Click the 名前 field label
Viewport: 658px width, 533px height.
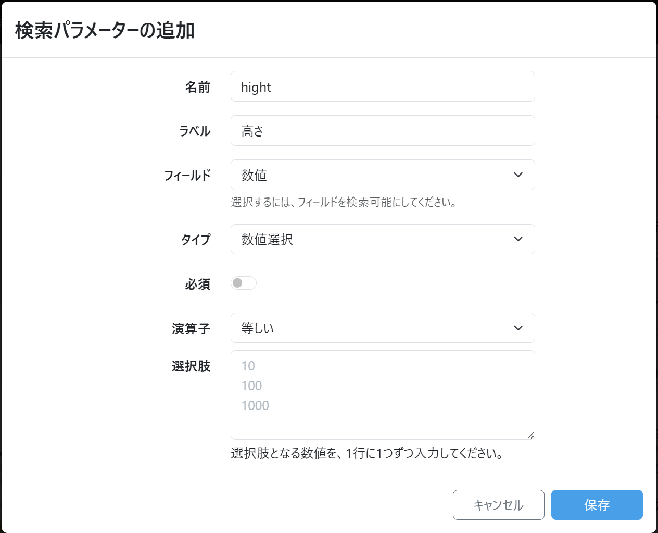pos(198,87)
